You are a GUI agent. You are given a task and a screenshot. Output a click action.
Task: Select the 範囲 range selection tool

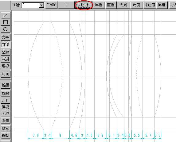point(6,85)
